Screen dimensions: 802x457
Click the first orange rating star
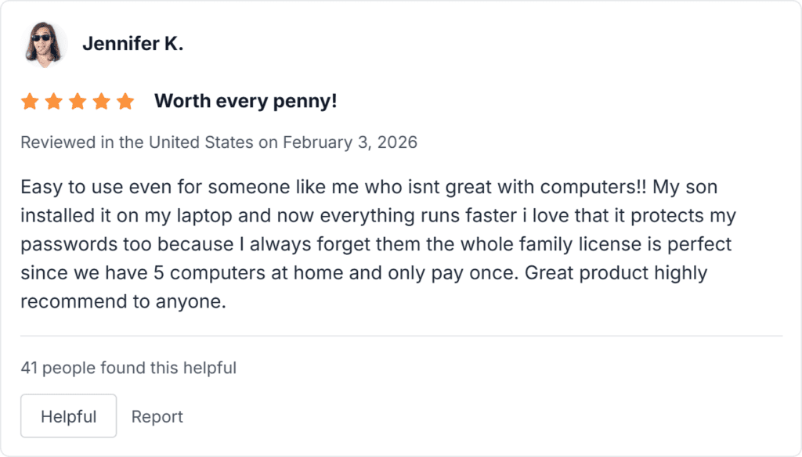(30, 102)
